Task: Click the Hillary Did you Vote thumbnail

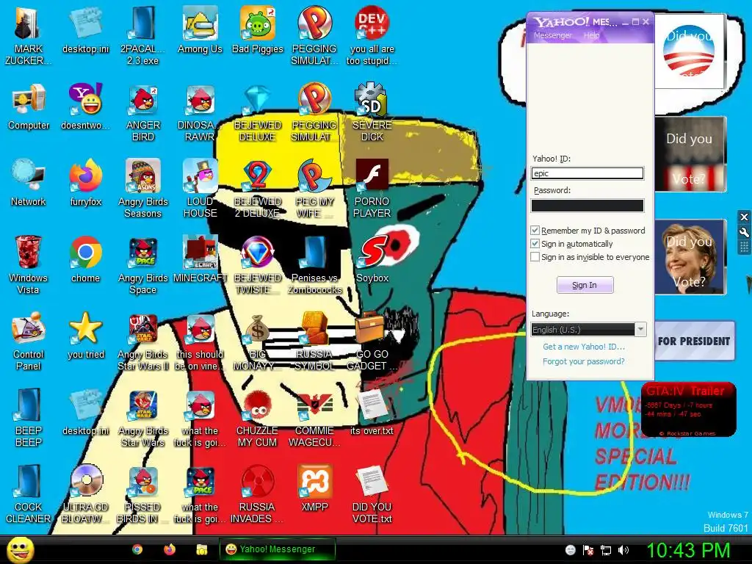Action: coord(690,257)
